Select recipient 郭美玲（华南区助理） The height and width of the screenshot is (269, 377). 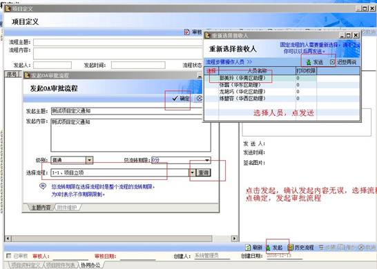[x=242, y=78]
